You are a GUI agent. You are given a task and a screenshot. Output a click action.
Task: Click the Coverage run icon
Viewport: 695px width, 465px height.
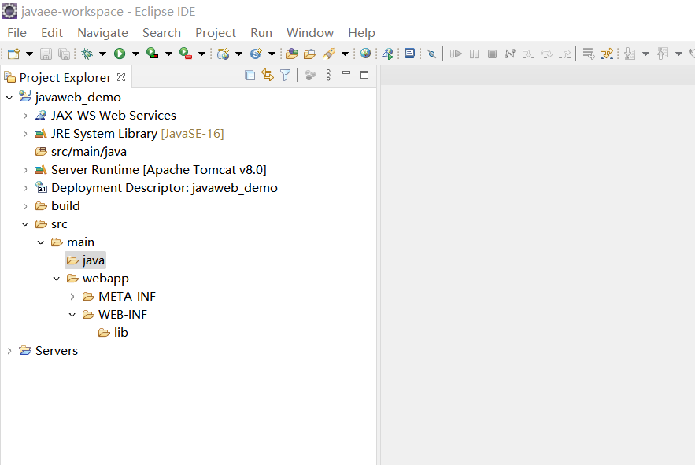click(153, 54)
